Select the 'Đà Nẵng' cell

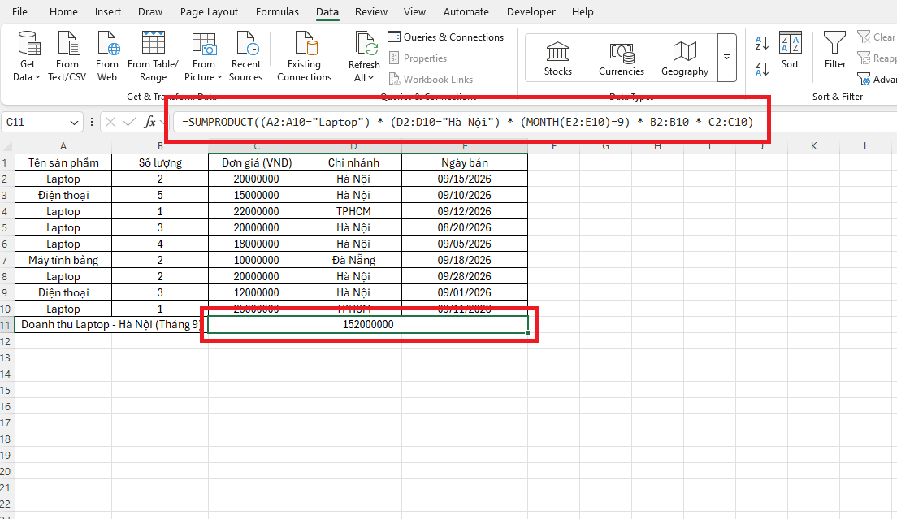point(353,260)
